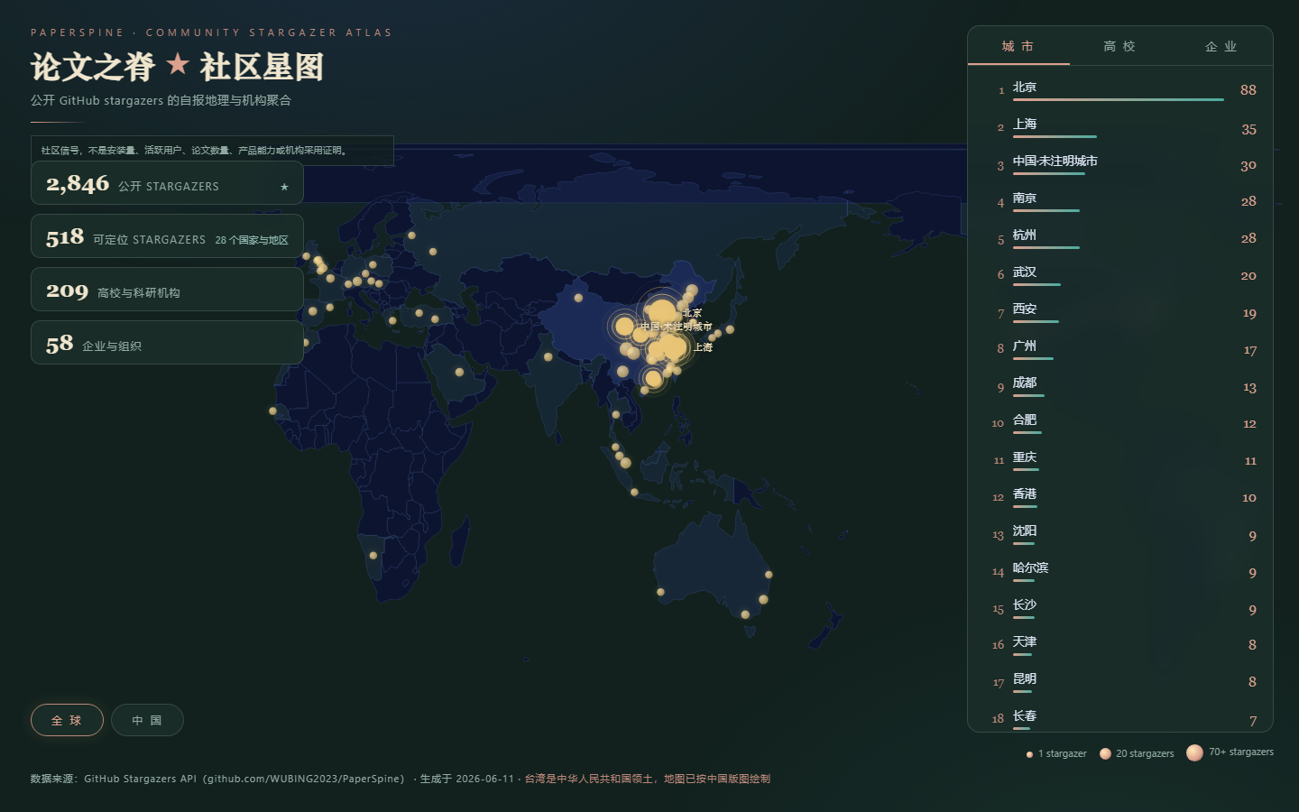This screenshot has width=1299, height=812.
Task: Open the 高校 tab
Action: (x=1120, y=46)
